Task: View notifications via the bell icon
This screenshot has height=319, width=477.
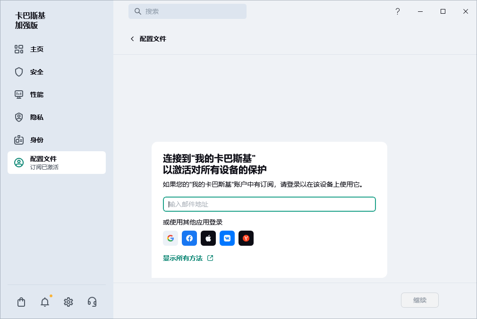Action: (45, 302)
